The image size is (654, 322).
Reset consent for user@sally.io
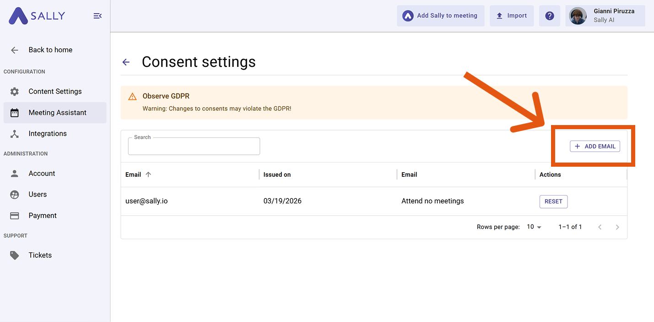tap(553, 202)
